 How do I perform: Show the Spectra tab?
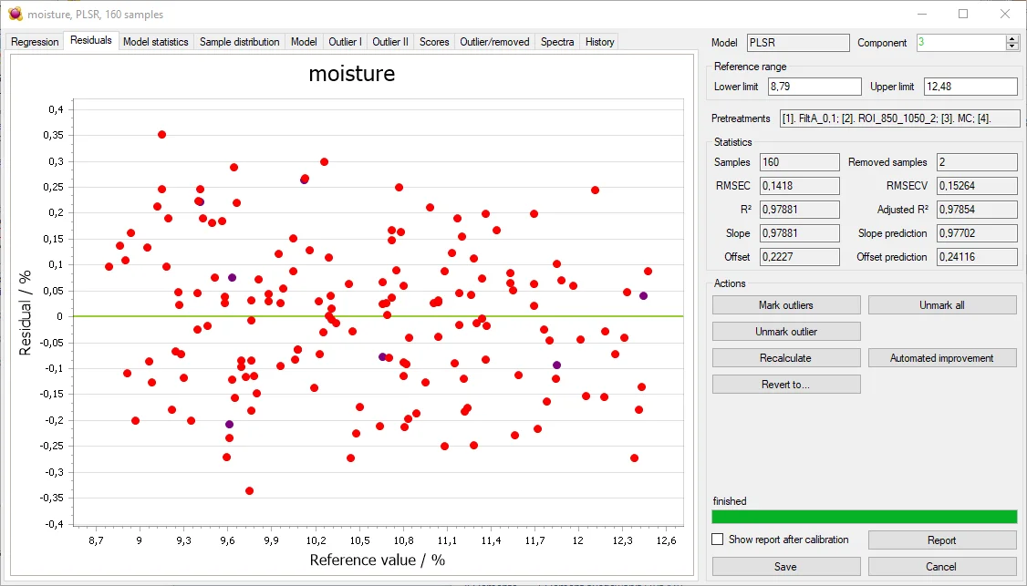pyautogui.click(x=557, y=42)
